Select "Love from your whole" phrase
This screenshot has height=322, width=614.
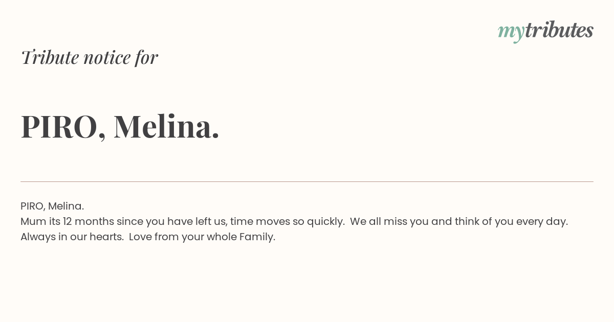(183, 237)
